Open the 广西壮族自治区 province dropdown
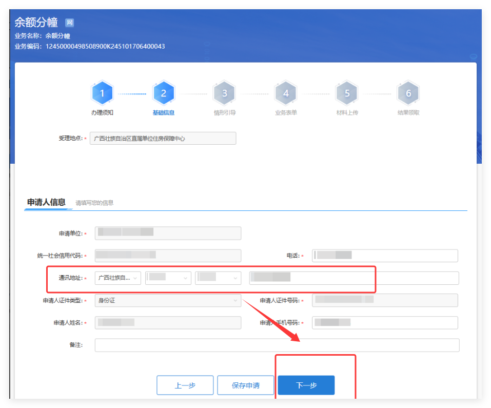 click(117, 278)
